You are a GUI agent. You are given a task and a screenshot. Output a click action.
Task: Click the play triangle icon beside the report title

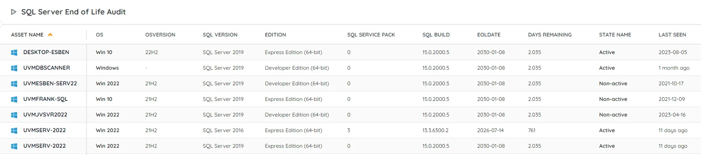click(14, 12)
